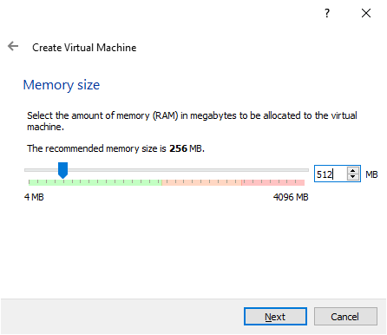Click the 4096 MB maximum label
The image size is (387, 335).
(291, 197)
